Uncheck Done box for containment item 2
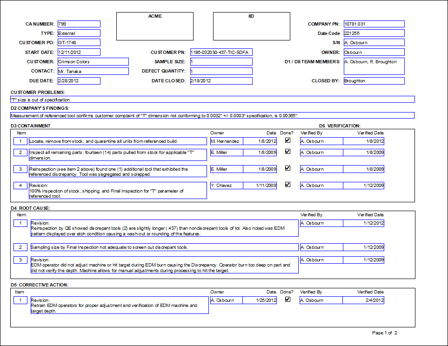The image size is (448, 346). coord(288,152)
